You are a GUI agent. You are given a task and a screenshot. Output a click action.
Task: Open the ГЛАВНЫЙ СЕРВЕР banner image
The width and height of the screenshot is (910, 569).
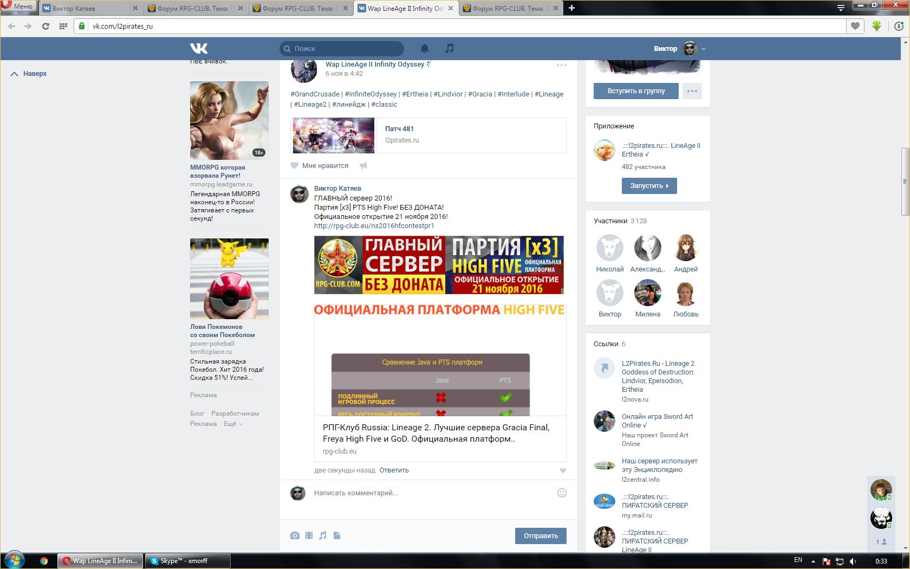pos(439,265)
